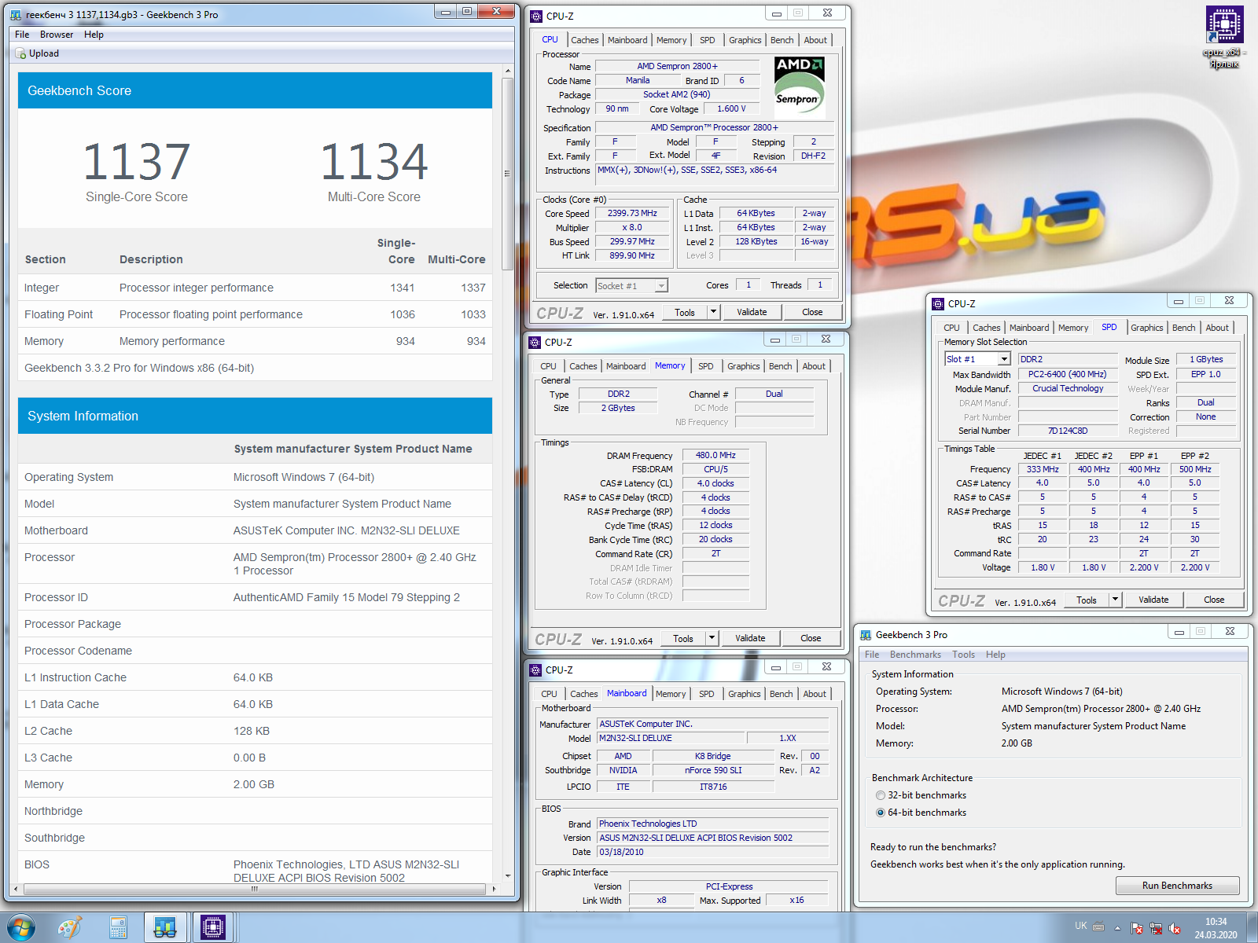Click Validate in CPU-Z SPD window
The width and height of the screenshot is (1258, 943).
[1153, 600]
